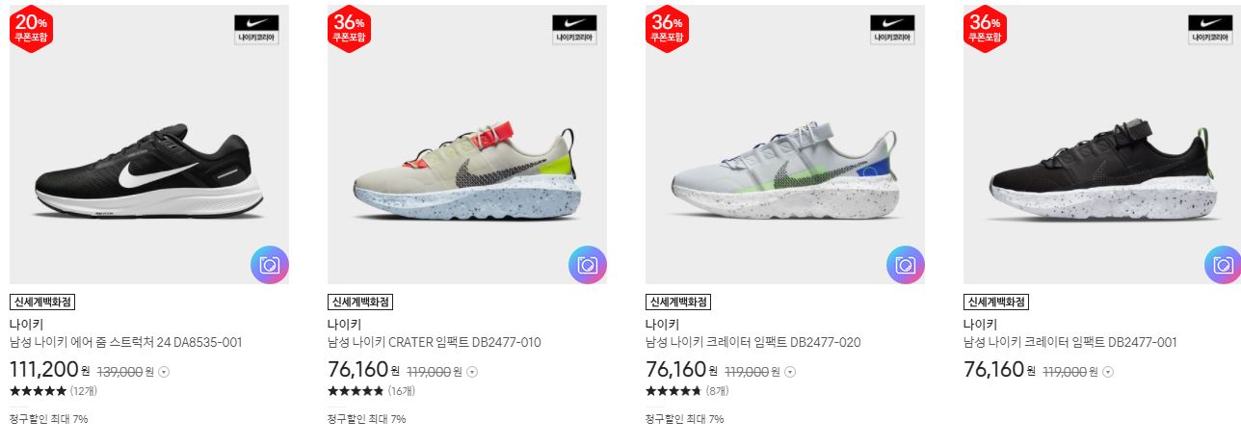Open 남성 나이키 에어 줌 스트럭처 24 product link
Viewport: 1241px width, 447px height.
tap(125, 342)
